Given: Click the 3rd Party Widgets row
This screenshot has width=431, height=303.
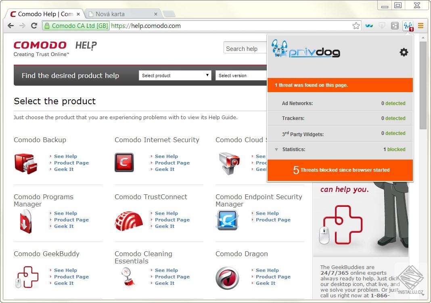Looking at the screenshot, I should click(x=340, y=134).
